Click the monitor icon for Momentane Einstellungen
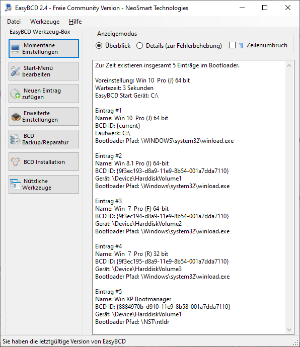Screen dimensions: 300x347 coord(15,48)
